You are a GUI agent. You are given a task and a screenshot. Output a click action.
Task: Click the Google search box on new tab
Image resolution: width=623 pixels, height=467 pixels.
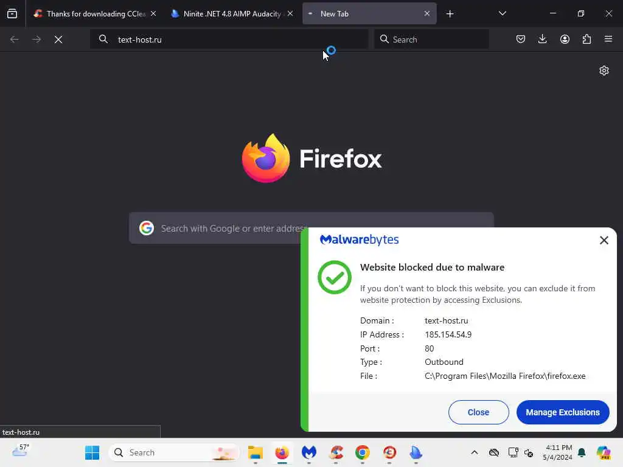click(x=311, y=229)
